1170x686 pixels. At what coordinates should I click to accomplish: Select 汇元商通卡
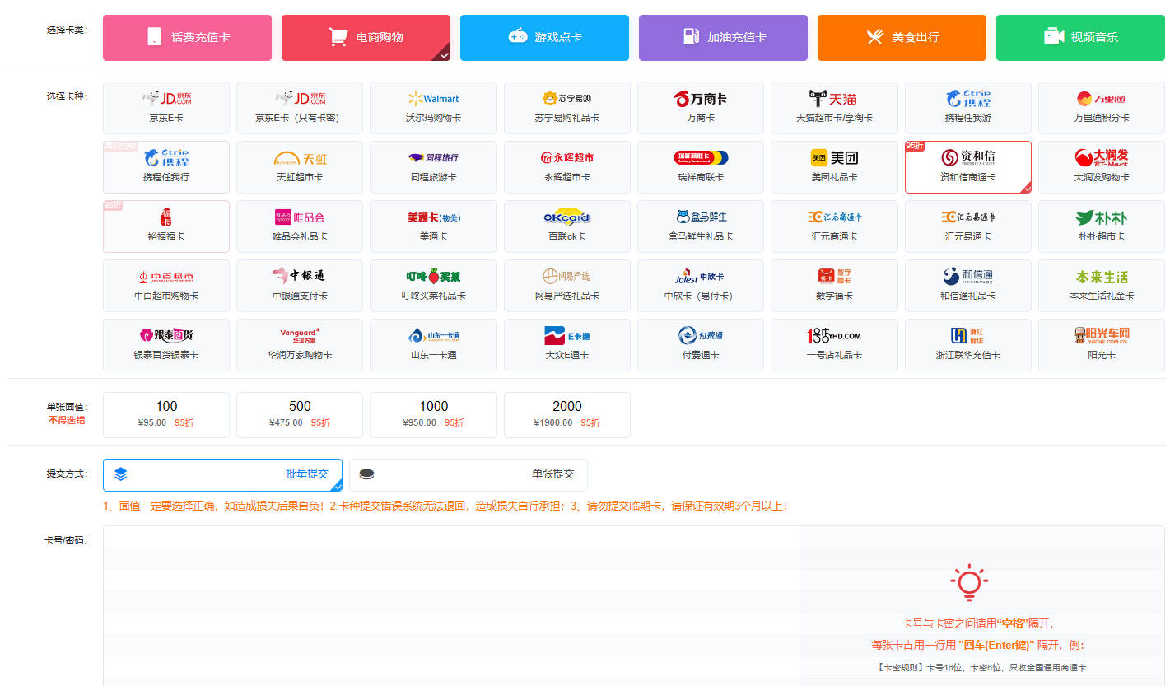point(834,226)
